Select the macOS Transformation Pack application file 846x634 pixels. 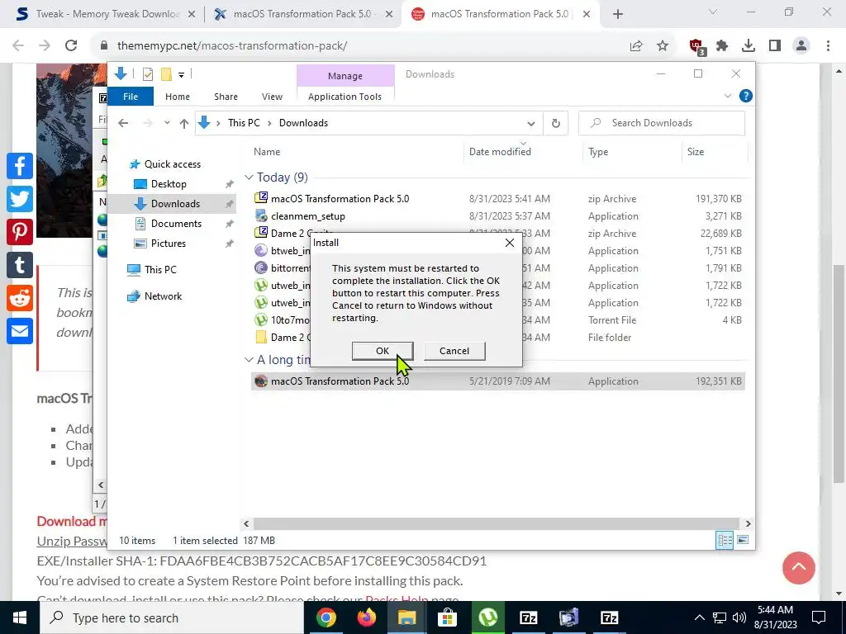coord(497,381)
